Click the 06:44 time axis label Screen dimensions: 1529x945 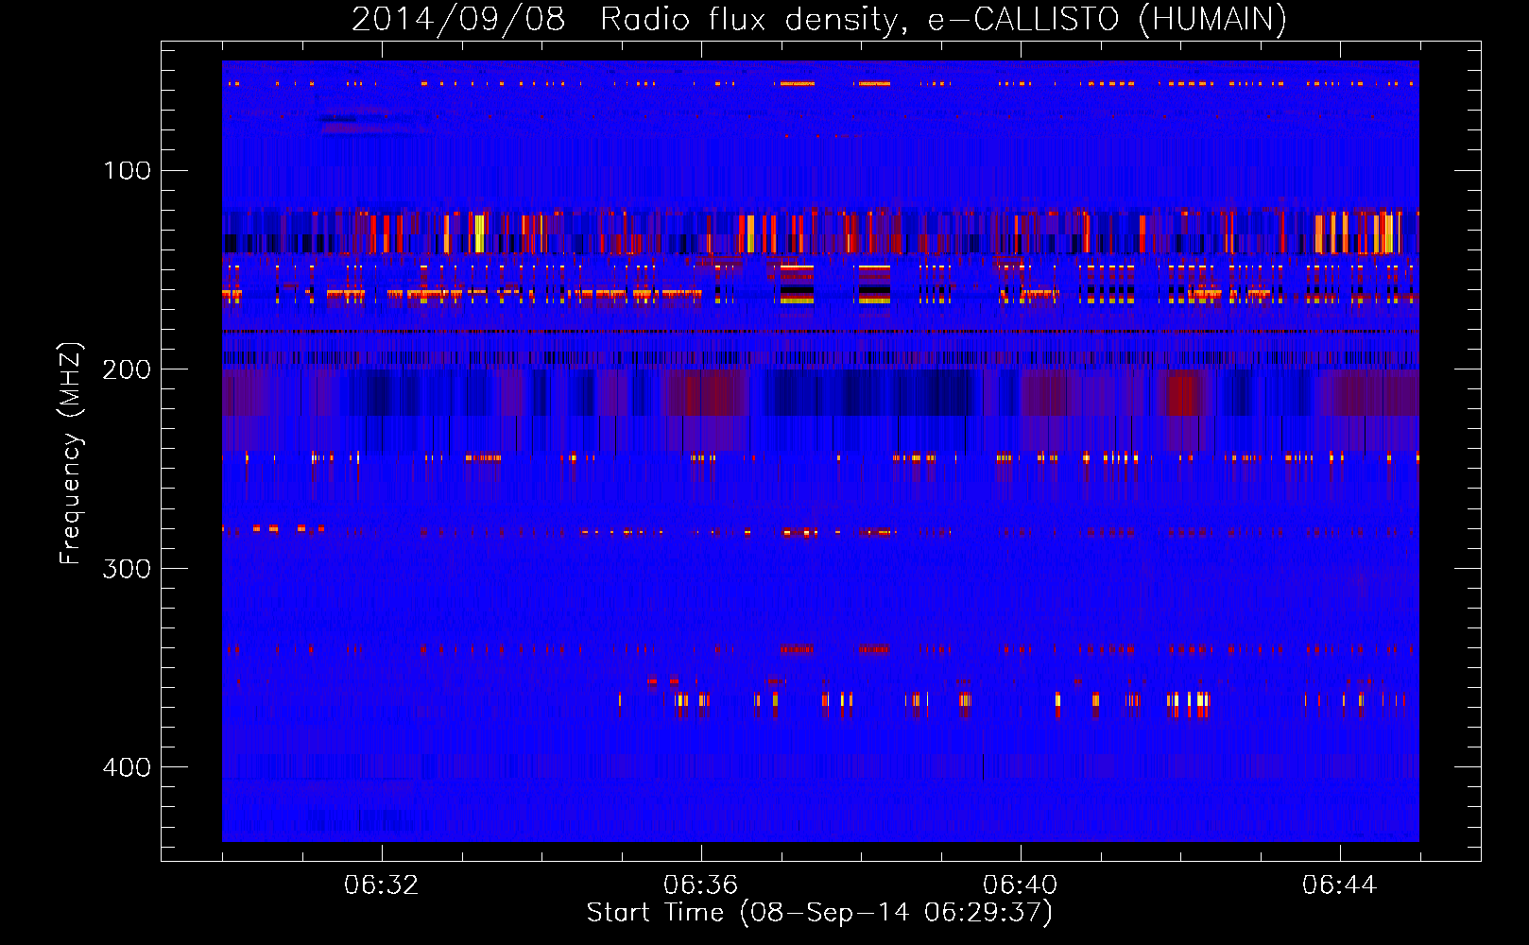click(x=1340, y=885)
